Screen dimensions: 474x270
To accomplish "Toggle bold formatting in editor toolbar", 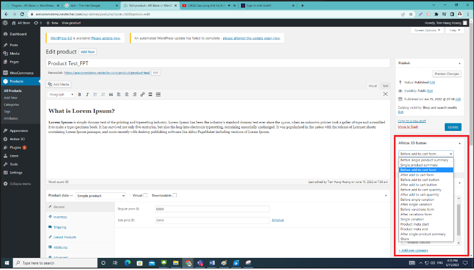I will tap(80, 95).
